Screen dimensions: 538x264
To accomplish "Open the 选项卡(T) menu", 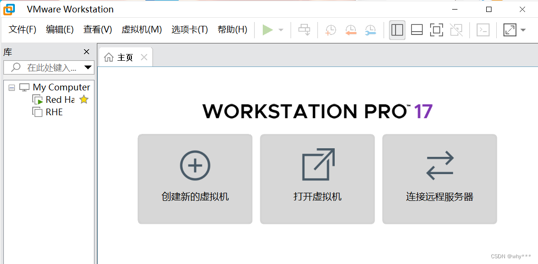I will pyautogui.click(x=190, y=30).
